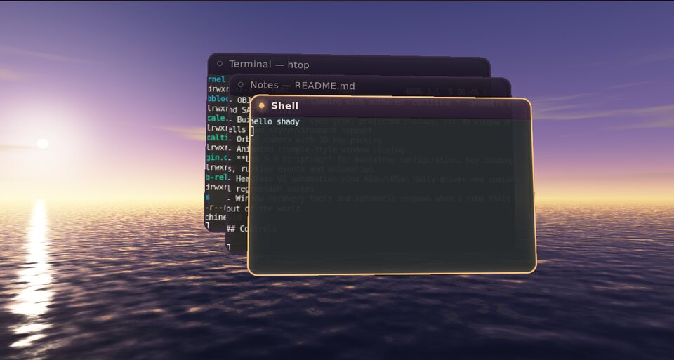Click the "- OBJ" line start in Notes window
This screenshot has height=360, width=674.
point(239,100)
